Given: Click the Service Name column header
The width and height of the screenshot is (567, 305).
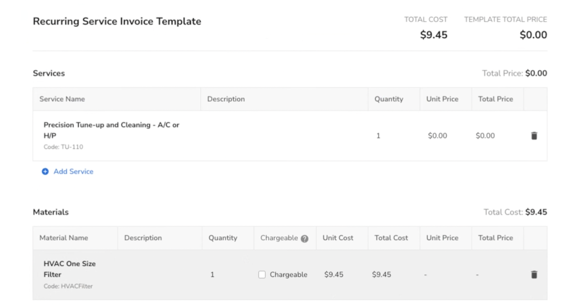Looking at the screenshot, I should coord(62,99).
